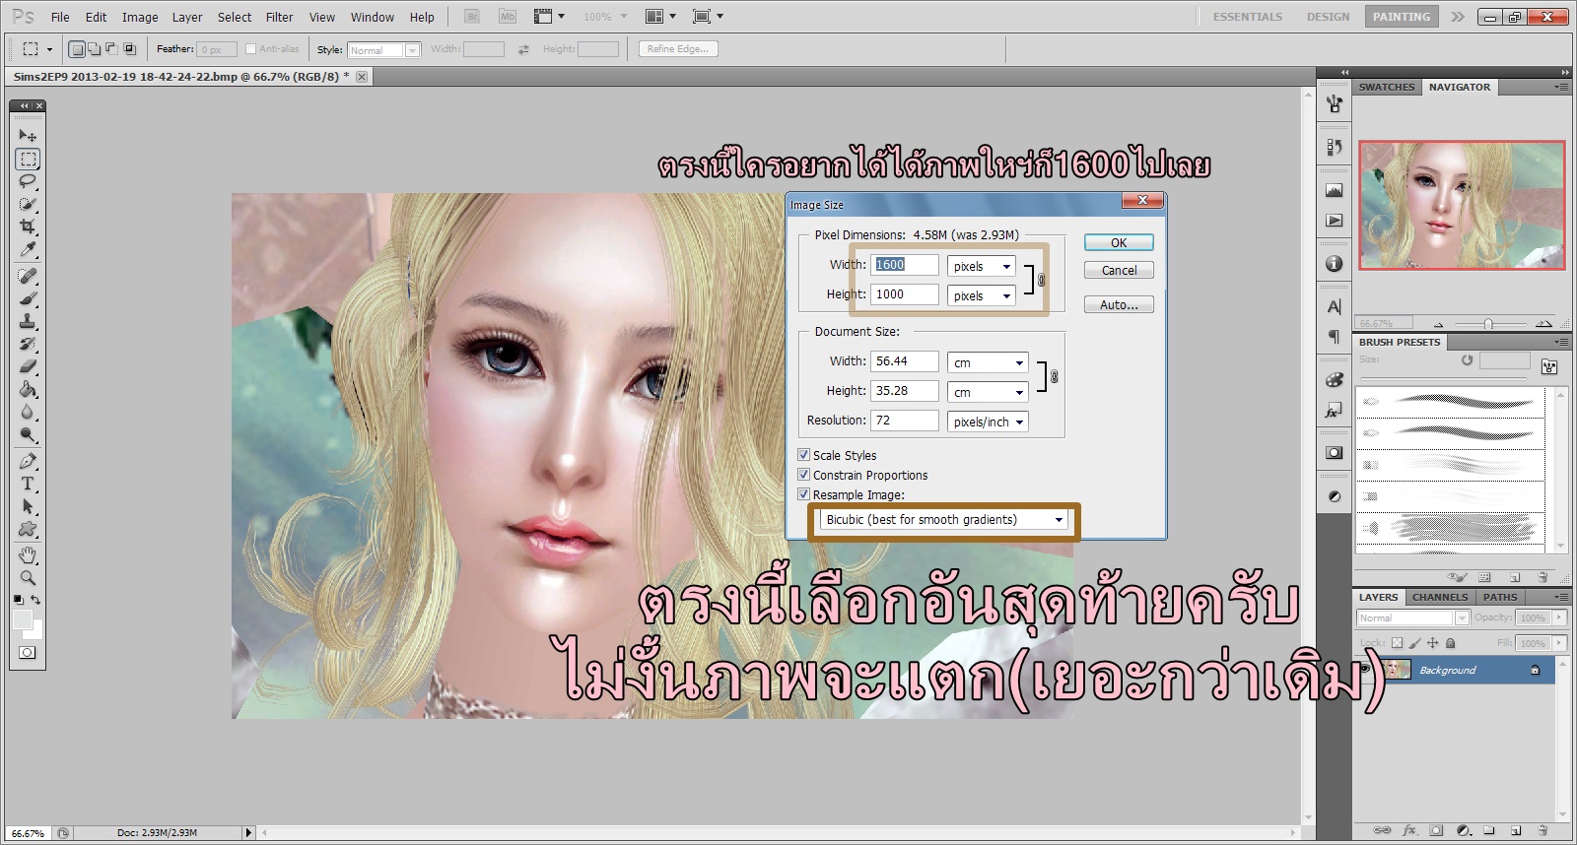Open the Histogram panel icon
The image size is (1577, 845).
[1334, 190]
